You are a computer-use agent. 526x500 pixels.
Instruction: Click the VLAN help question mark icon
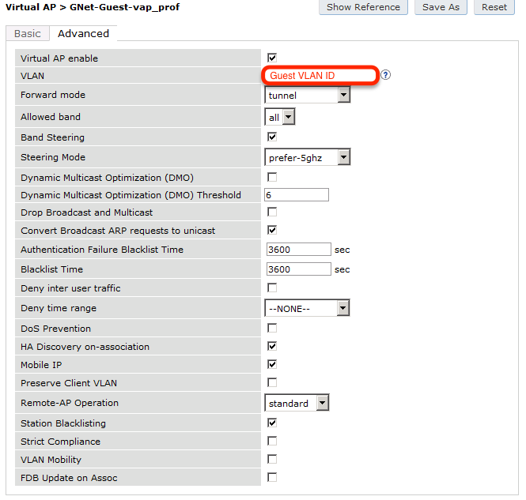point(386,75)
